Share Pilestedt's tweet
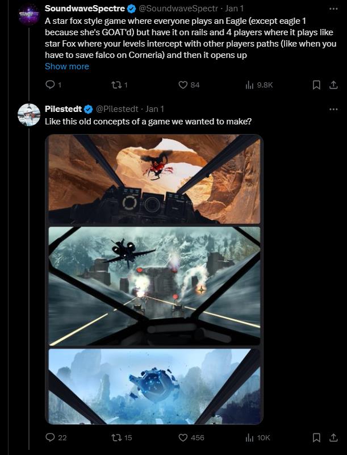Image resolution: width=347 pixels, height=455 pixels. coord(333,437)
